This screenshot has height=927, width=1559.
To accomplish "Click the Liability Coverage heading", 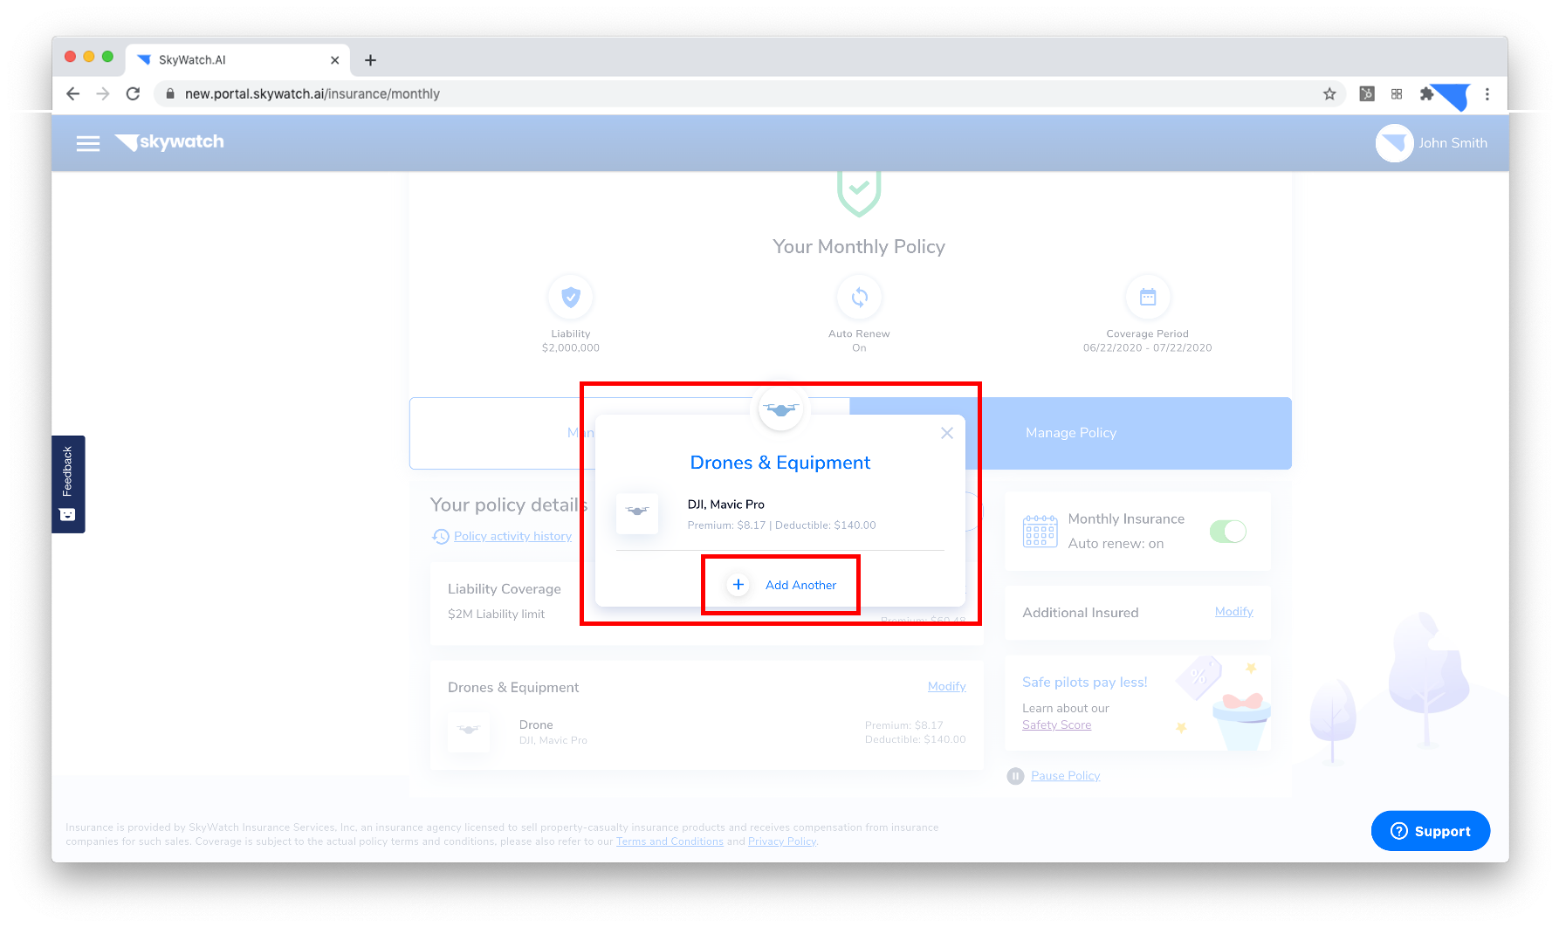I will (x=505, y=589).
